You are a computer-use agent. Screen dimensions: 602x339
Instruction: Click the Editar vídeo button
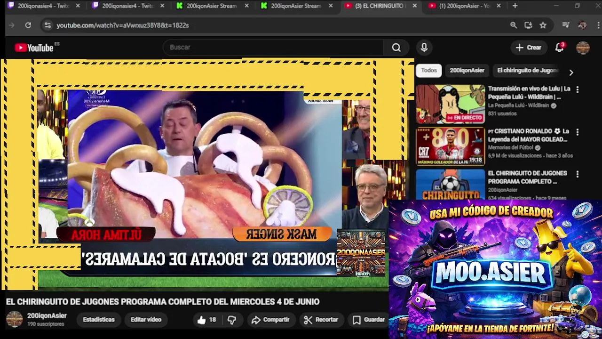(x=146, y=320)
